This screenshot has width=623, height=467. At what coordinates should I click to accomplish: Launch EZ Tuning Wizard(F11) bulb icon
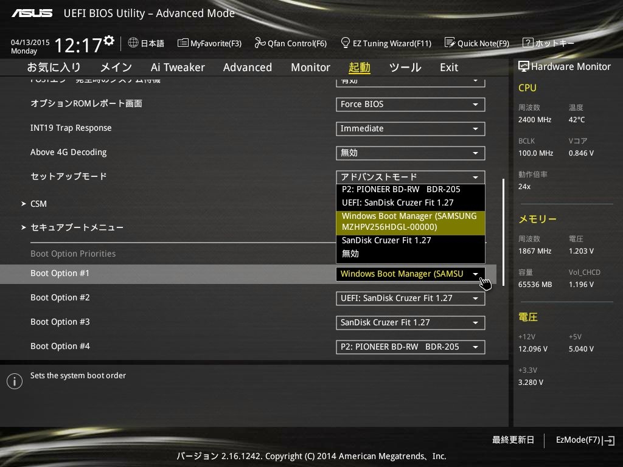[x=346, y=43]
